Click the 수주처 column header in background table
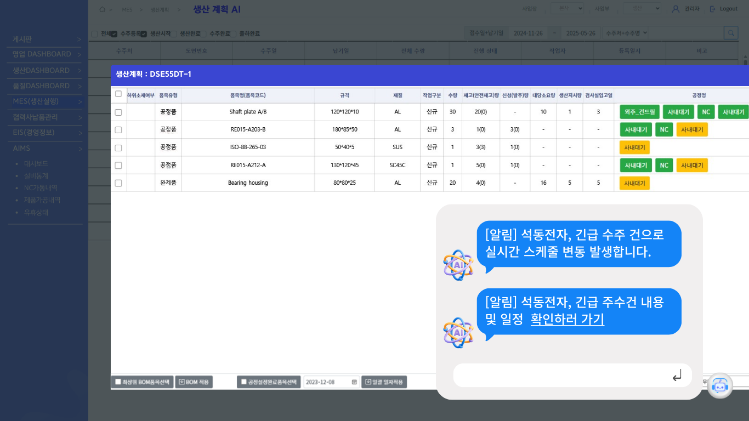 pyautogui.click(x=124, y=51)
